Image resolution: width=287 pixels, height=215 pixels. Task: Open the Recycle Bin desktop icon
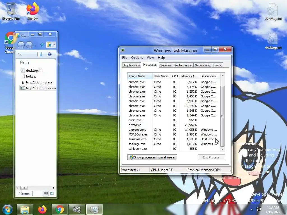click(11, 11)
